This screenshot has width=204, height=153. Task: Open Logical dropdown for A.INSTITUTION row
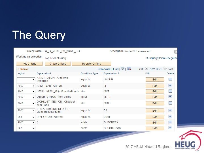pos(26,79)
